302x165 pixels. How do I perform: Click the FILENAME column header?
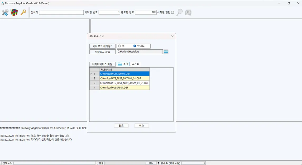[x=124, y=69]
